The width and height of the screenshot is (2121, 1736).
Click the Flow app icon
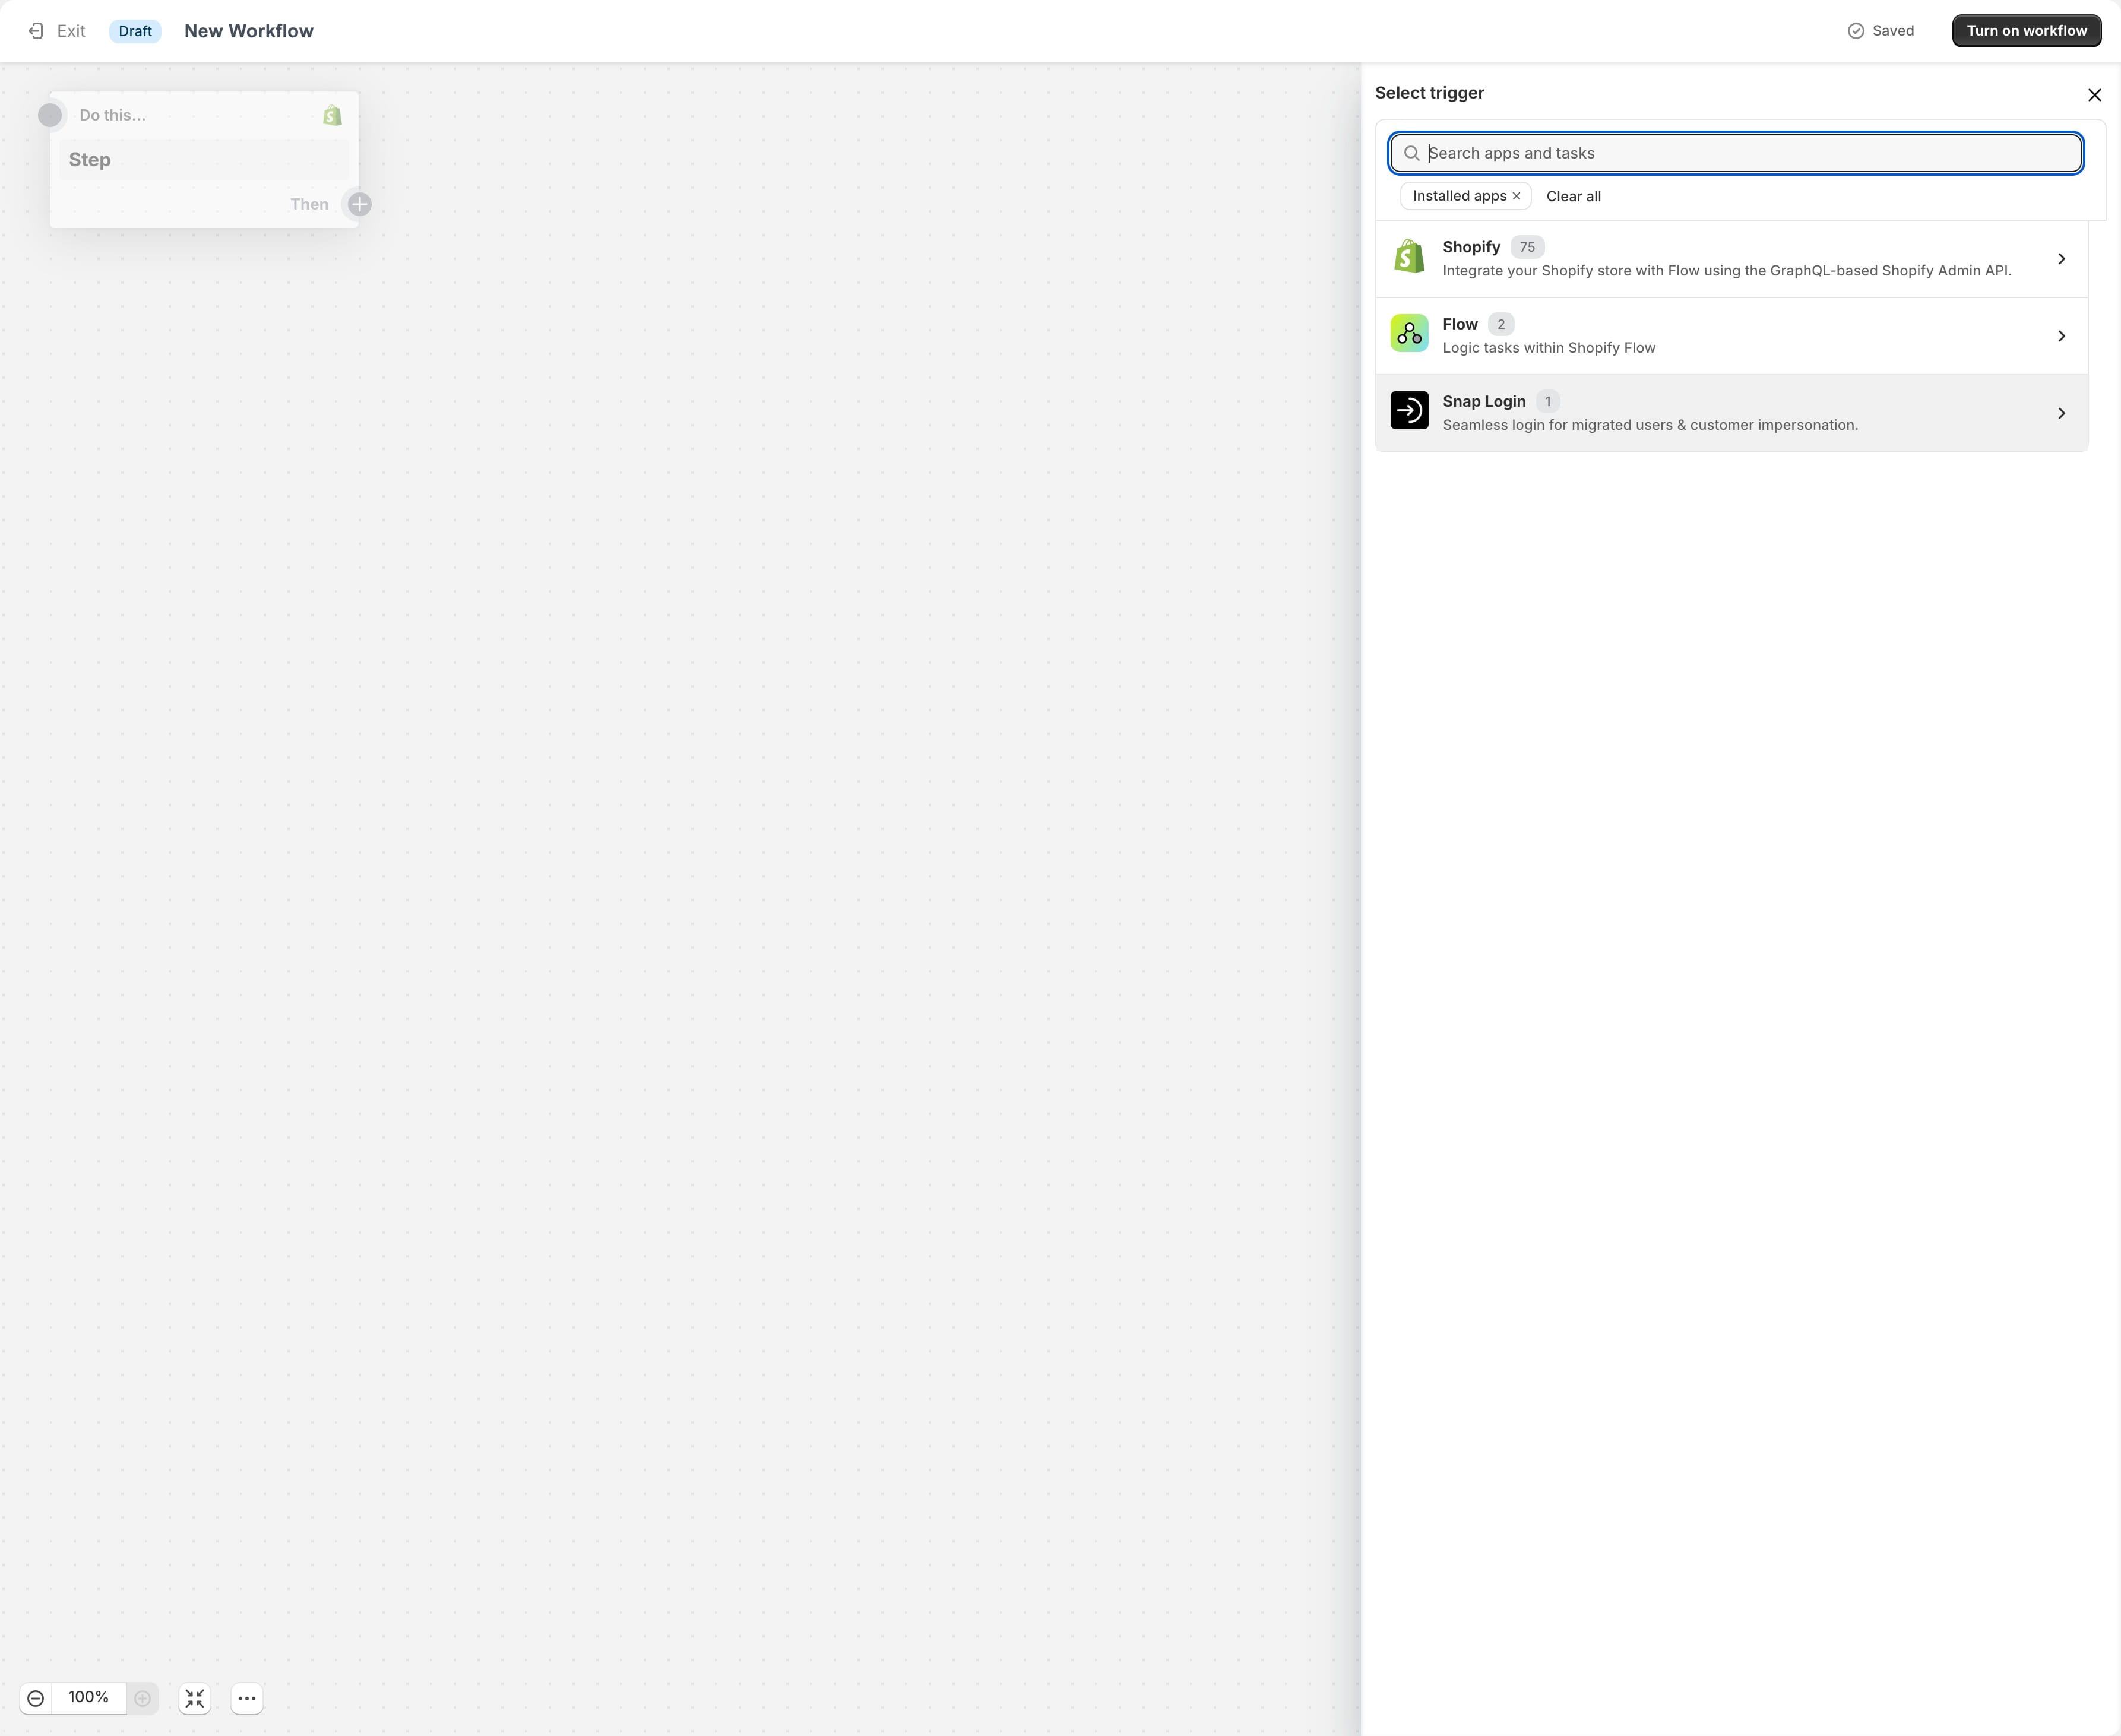tap(1409, 334)
